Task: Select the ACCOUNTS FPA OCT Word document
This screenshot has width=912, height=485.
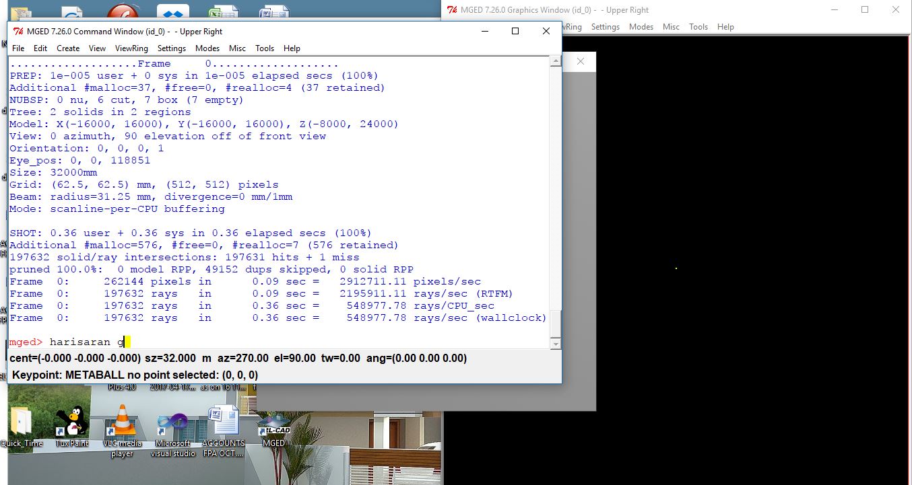Action: coord(224,431)
